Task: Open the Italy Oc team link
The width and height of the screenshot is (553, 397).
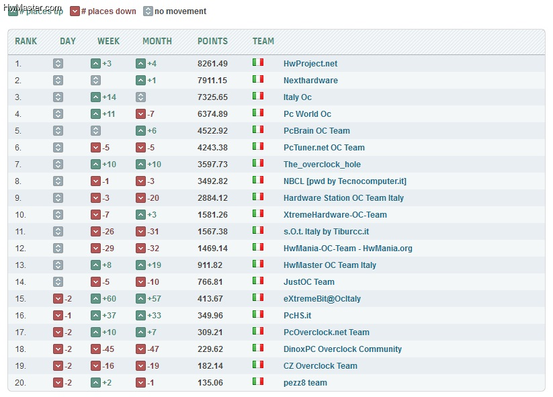Action: click(x=297, y=97)
